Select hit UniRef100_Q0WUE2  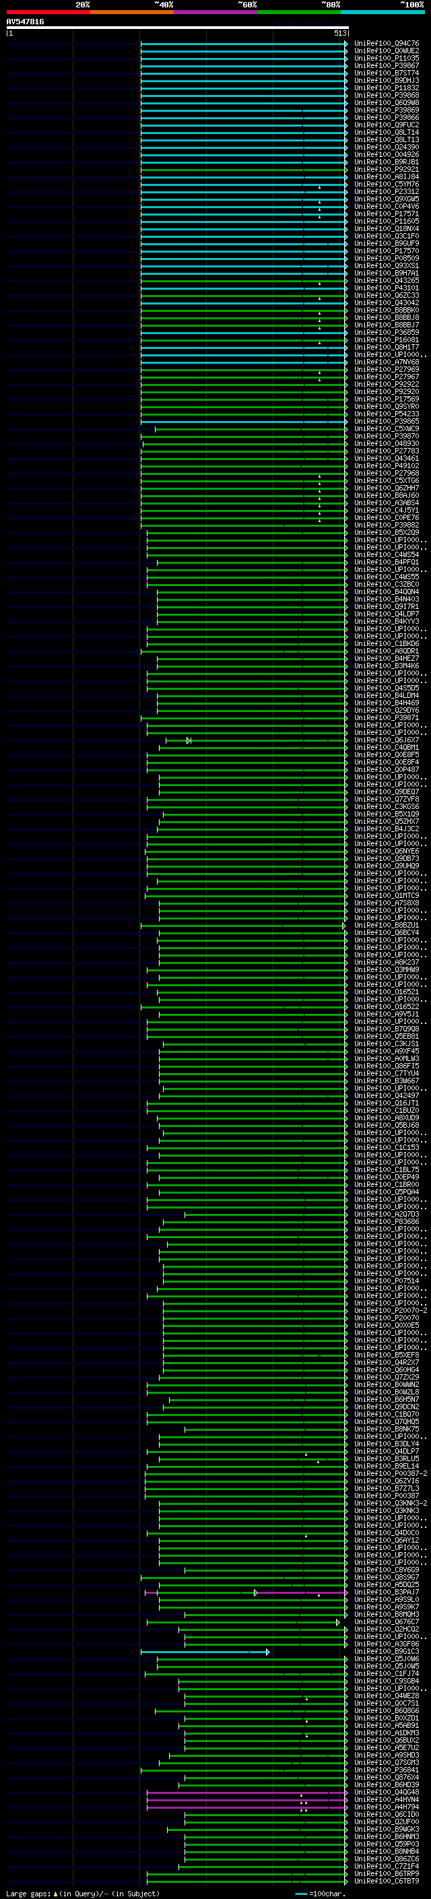coord(386,51)
